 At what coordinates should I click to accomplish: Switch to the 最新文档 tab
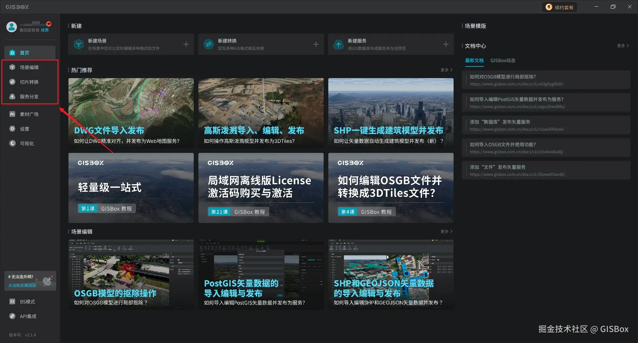coord(474,60)
